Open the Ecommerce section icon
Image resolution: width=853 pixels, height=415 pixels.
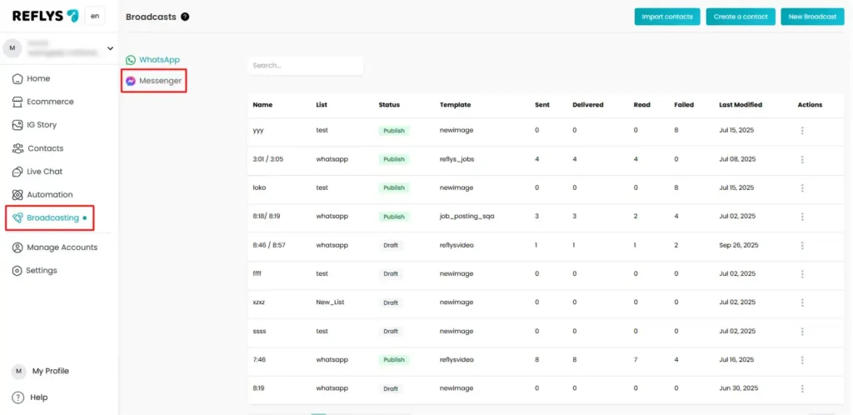17,102
